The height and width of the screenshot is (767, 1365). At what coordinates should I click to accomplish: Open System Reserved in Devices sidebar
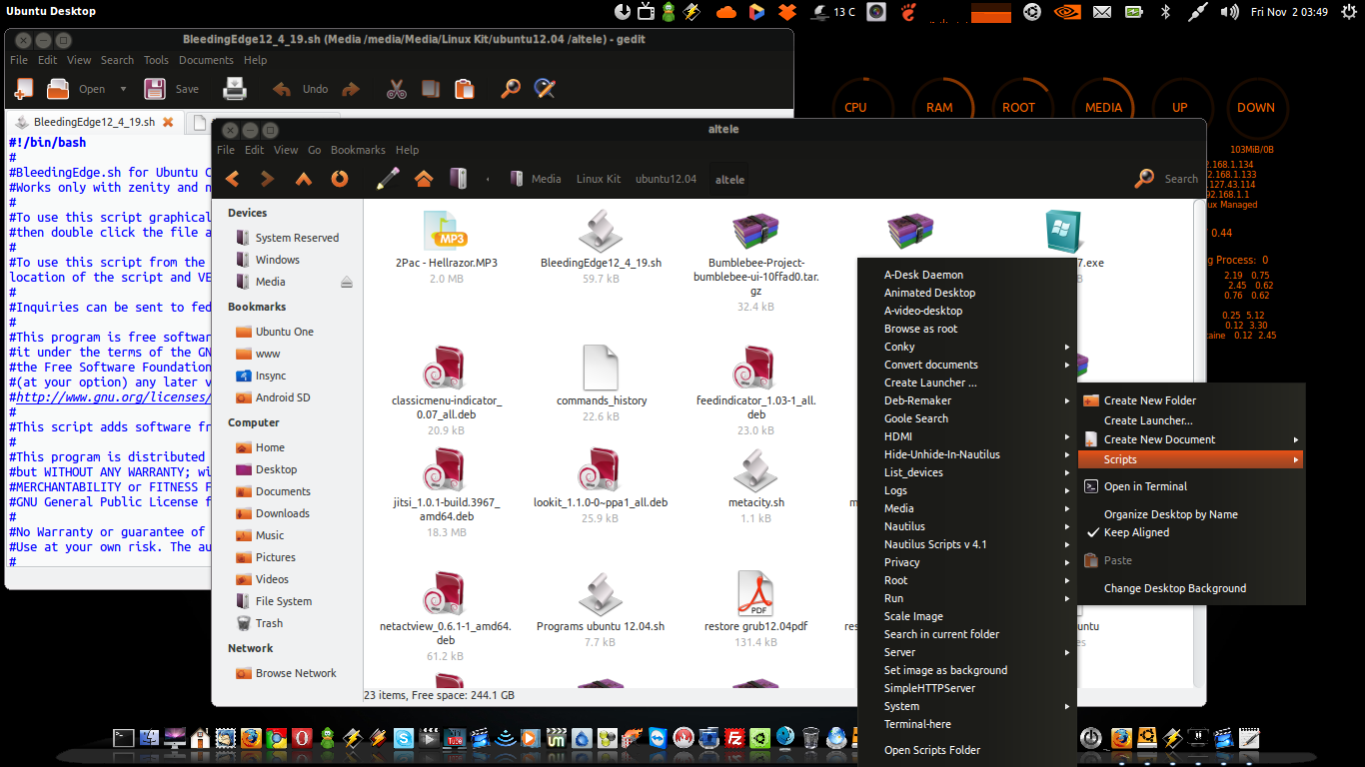coord(287,238)
